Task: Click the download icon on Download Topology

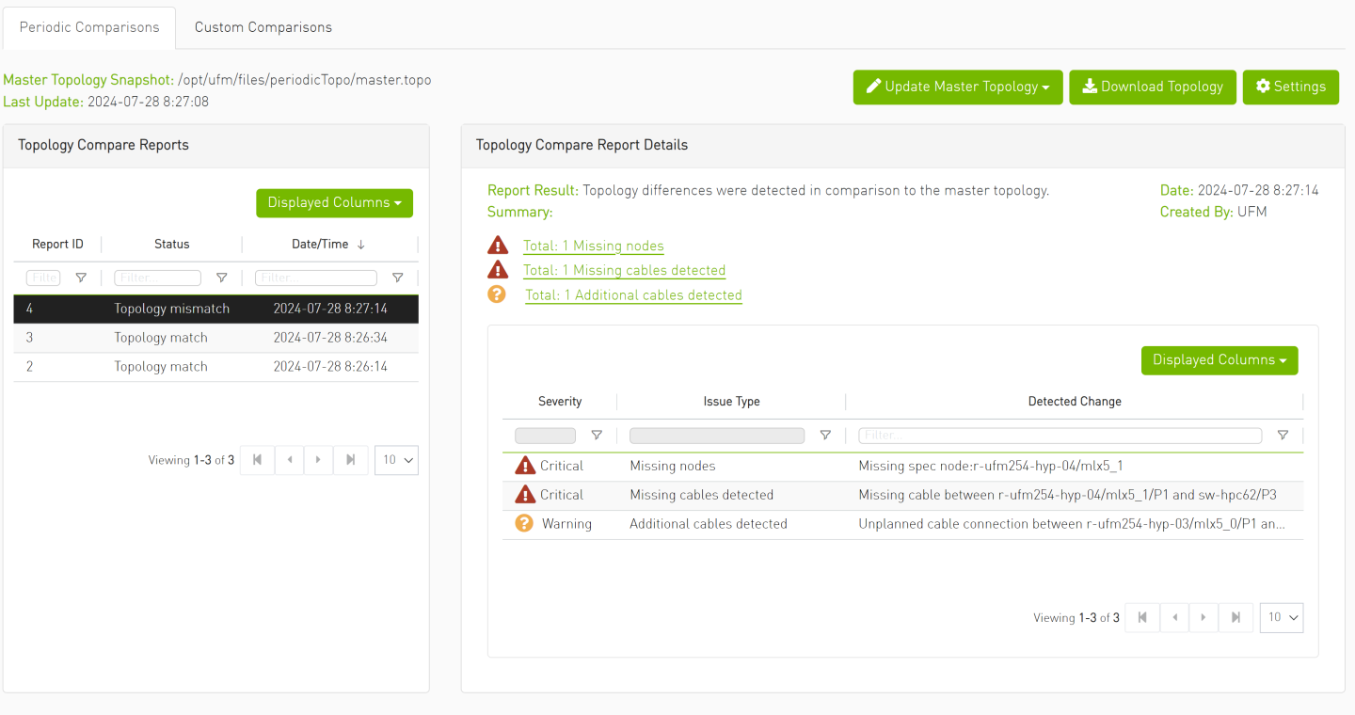Action: pos(1089,87)
